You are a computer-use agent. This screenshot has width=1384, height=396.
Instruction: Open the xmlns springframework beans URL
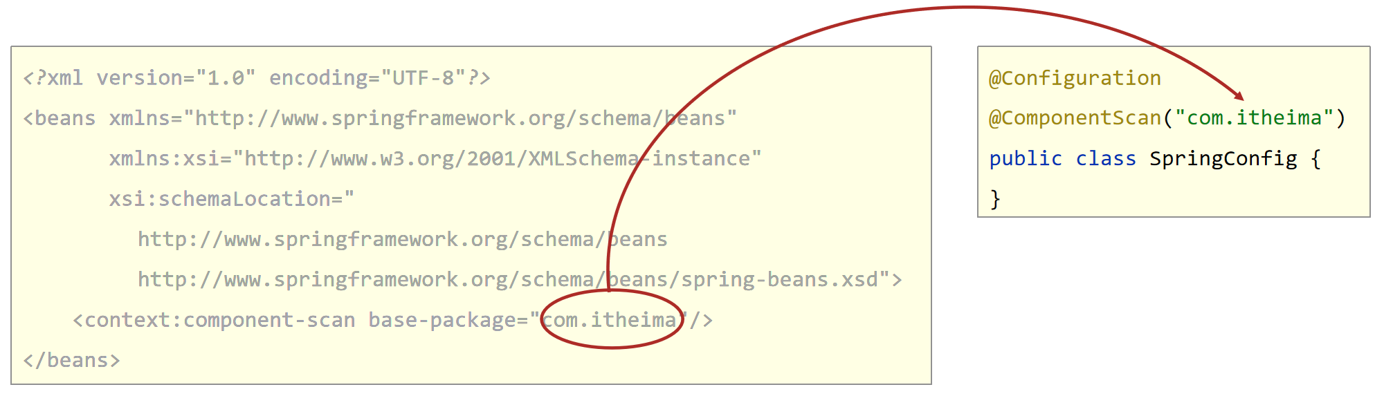click(460, 118)
